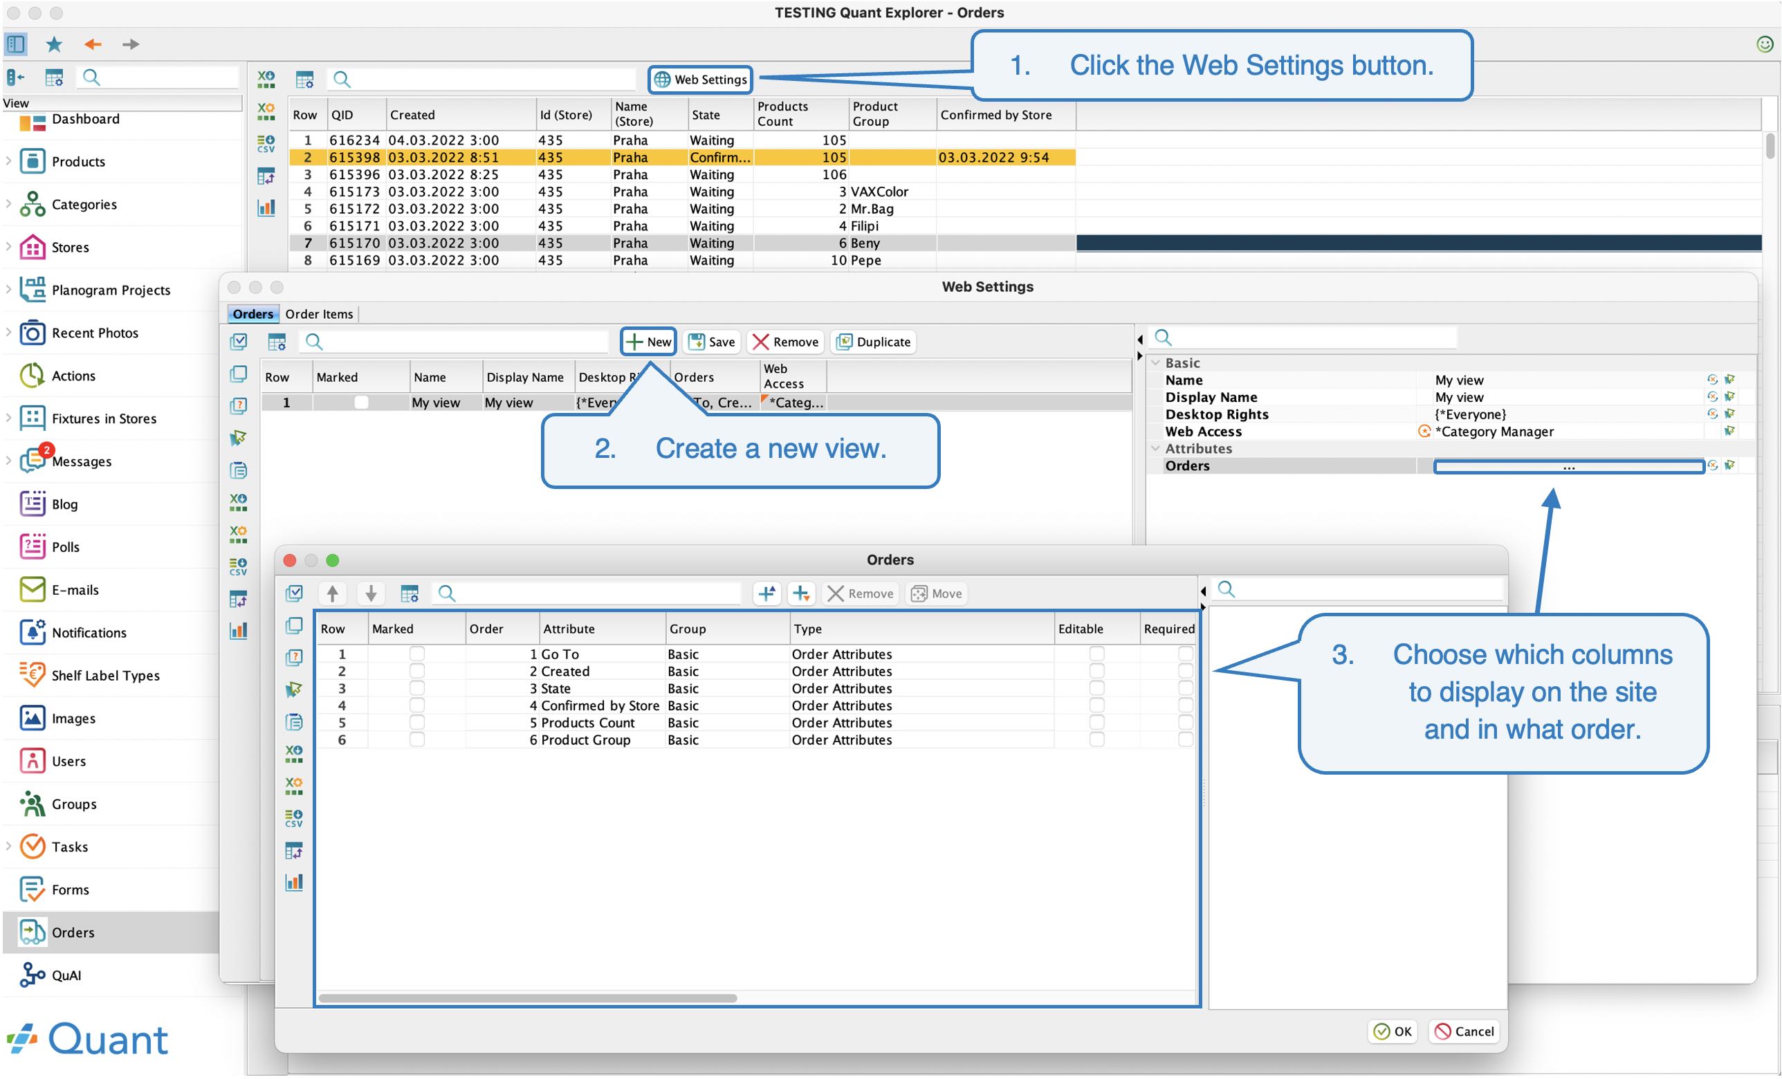Switch to the Order Items tab
Viewport: 1782px width, 1079px height.
319,314
